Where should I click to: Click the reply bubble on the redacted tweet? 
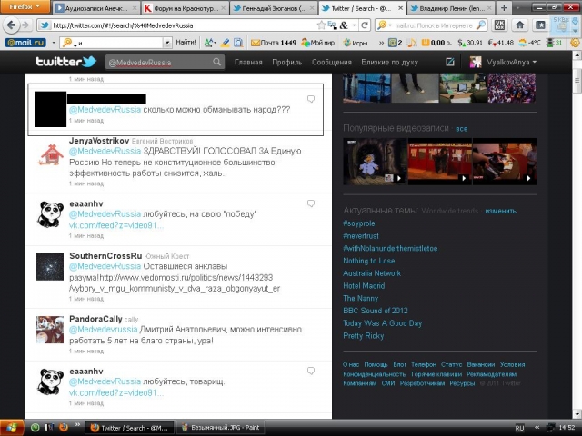[x=311, y=99]
